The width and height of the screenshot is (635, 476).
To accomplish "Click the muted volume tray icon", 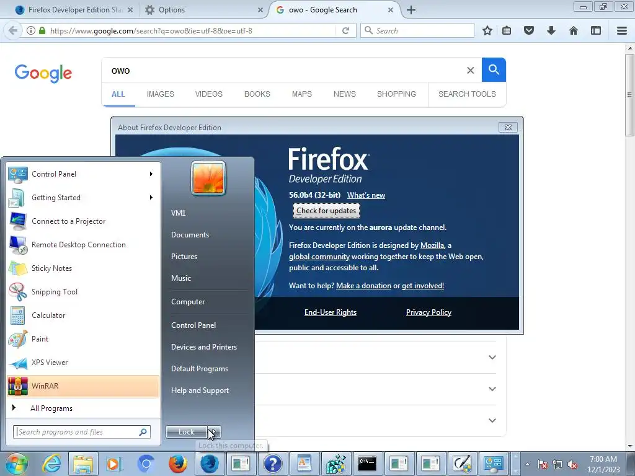I will tap(572, 464).
